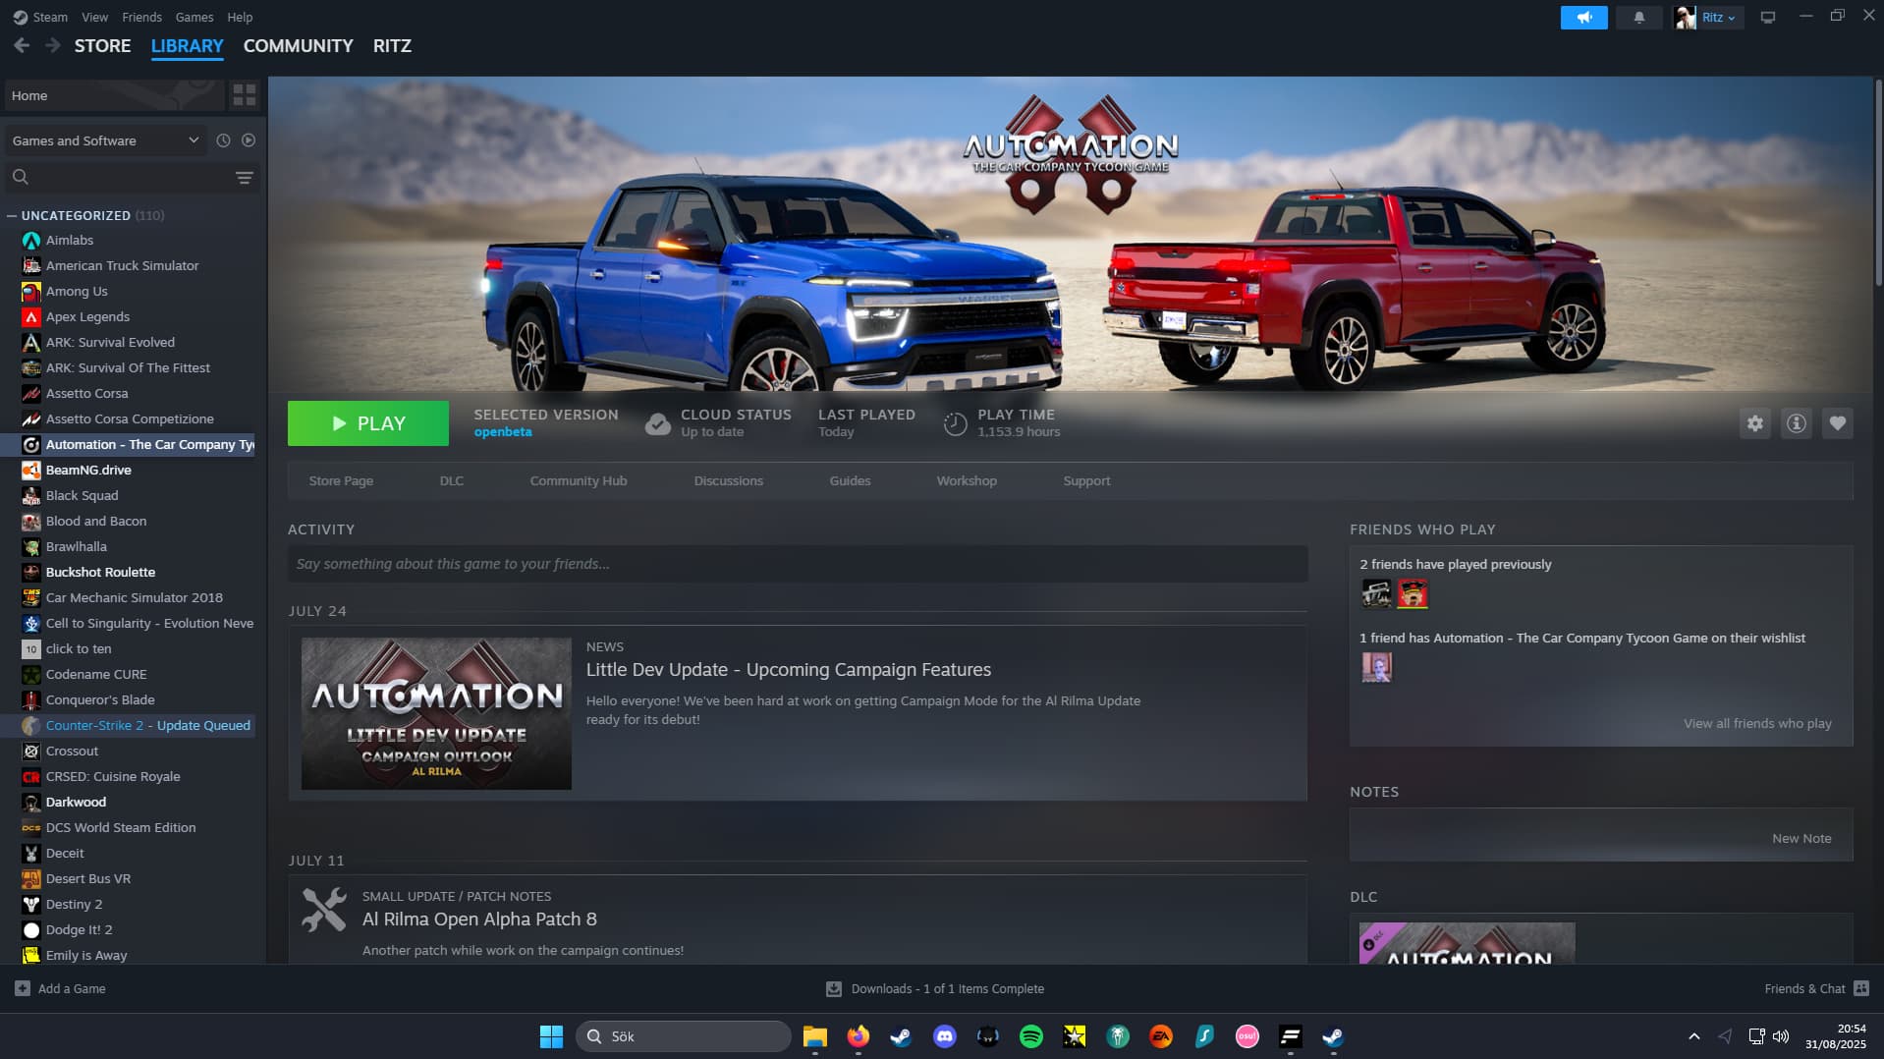Navigate back with the back arrow
The height and width of the screenshot is (1059, 1884).
[22, 46]
